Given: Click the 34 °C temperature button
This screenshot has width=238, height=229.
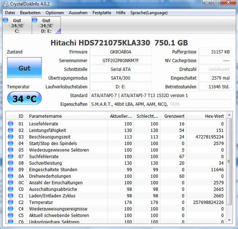Looking at the screenshot, I should pos(24,99).
